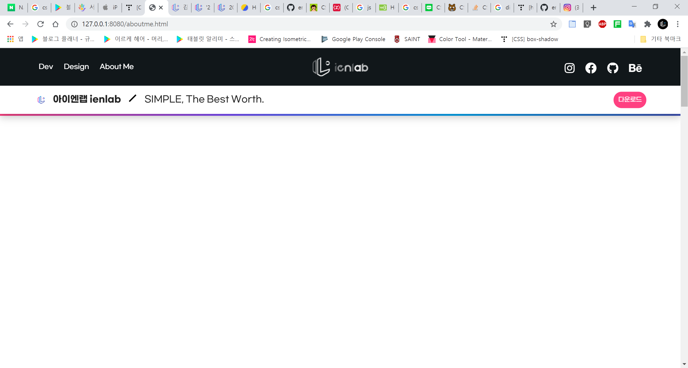The height and width of the screenshot is (368, 688).
Task: Open the Facebook icon in site header
Action: coord(591,68)
